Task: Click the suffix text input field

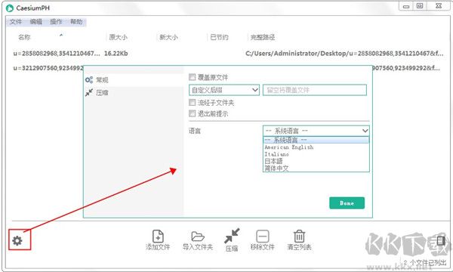Action: (x=315, y=90)
